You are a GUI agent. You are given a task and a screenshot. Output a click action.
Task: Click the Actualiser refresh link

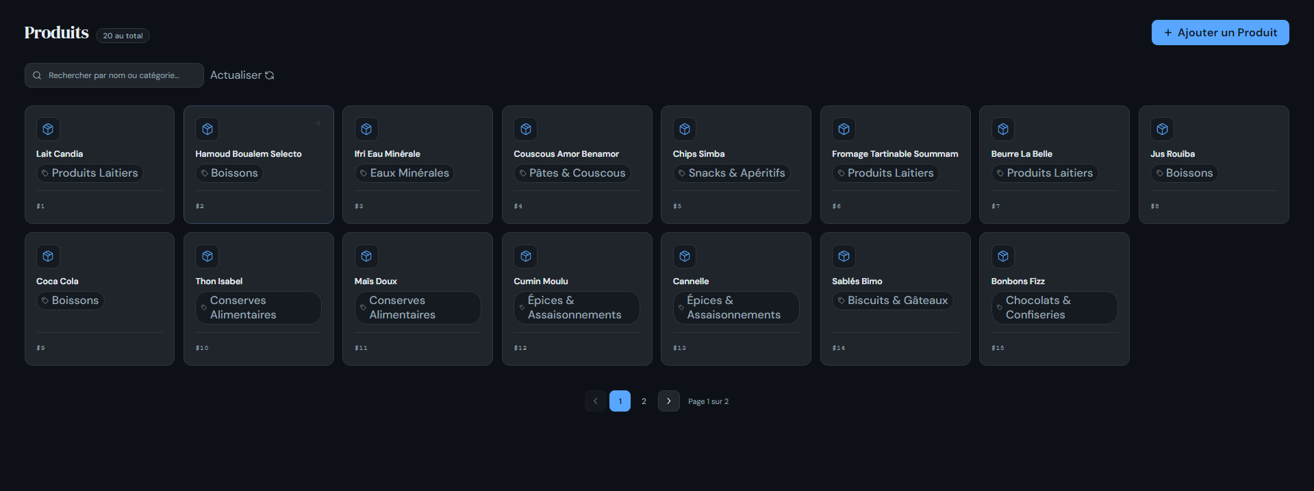(x=242, y=75)
